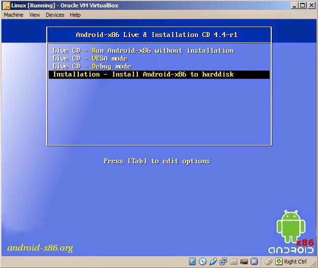
Task: Click the Android-x86 Live & Installation CD title
Action: coord(157,35)
